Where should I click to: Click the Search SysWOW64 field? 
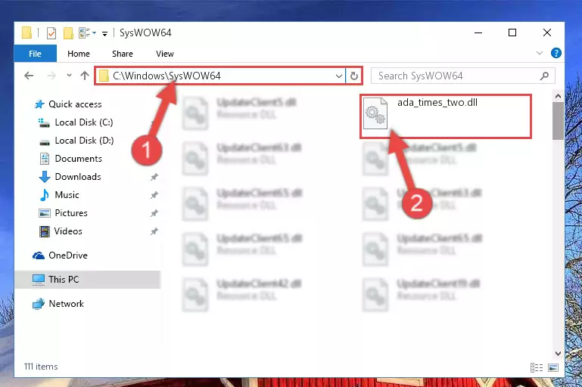click(x=463, y=76)
